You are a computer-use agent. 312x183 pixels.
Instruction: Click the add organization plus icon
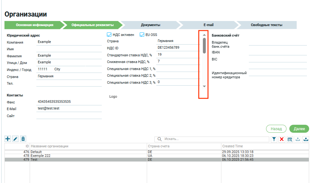click(8, 139)
